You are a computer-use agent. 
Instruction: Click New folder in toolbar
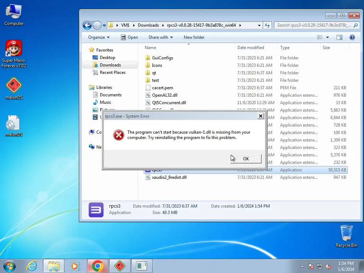click(194, 37)
